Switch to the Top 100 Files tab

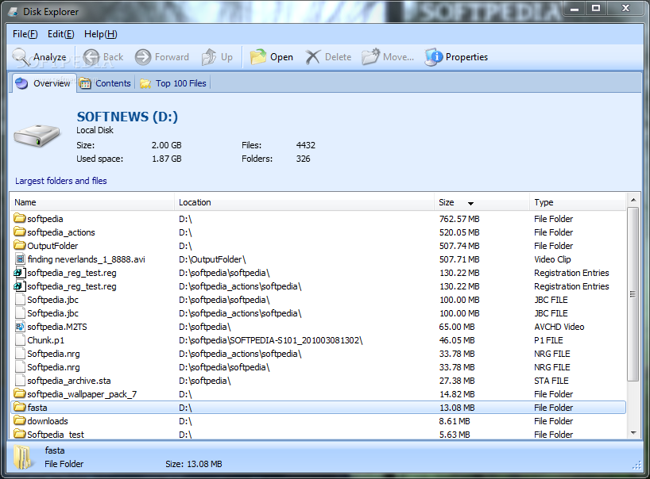[x=173, y=83]
